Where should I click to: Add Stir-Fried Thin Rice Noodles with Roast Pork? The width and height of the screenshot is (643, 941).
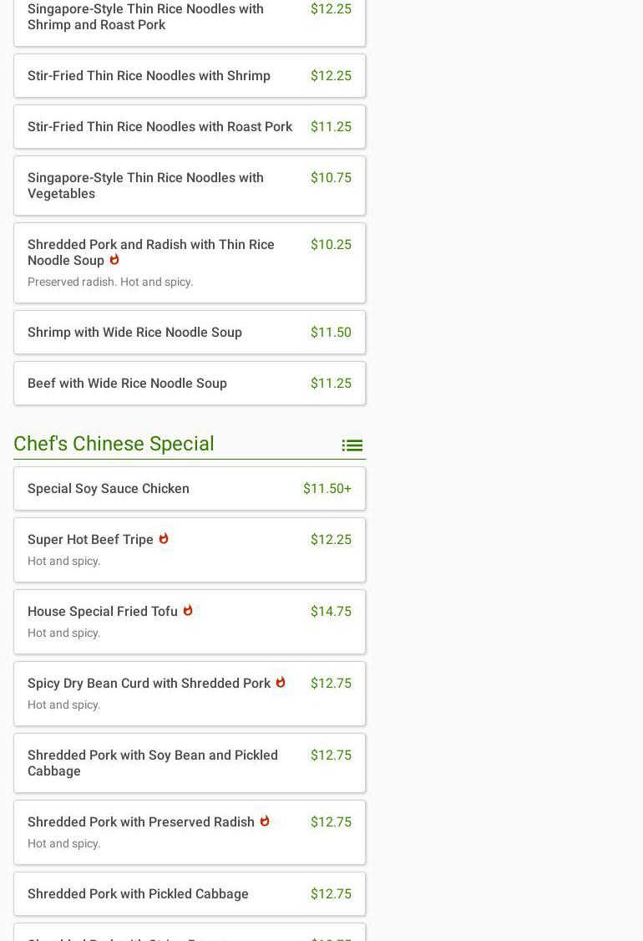click(159, 127)
